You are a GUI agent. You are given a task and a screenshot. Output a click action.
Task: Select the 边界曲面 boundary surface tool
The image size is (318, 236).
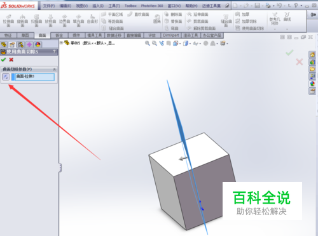click(x=64, y=20)
